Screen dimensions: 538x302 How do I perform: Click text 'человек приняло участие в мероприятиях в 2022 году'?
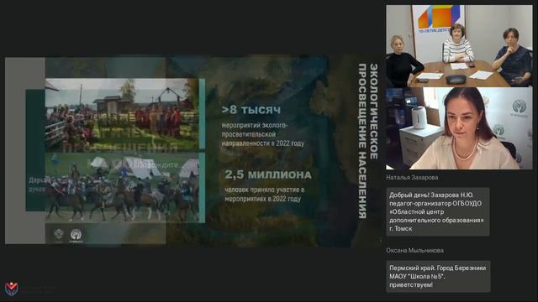(x=264, y=194)
